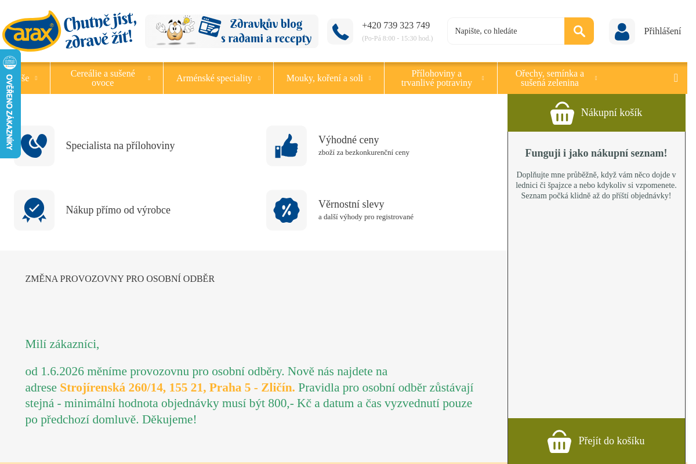Click the orange magnifier search button
The width and height of the screenshot is (696, 464).
click(x=579, y=31)
